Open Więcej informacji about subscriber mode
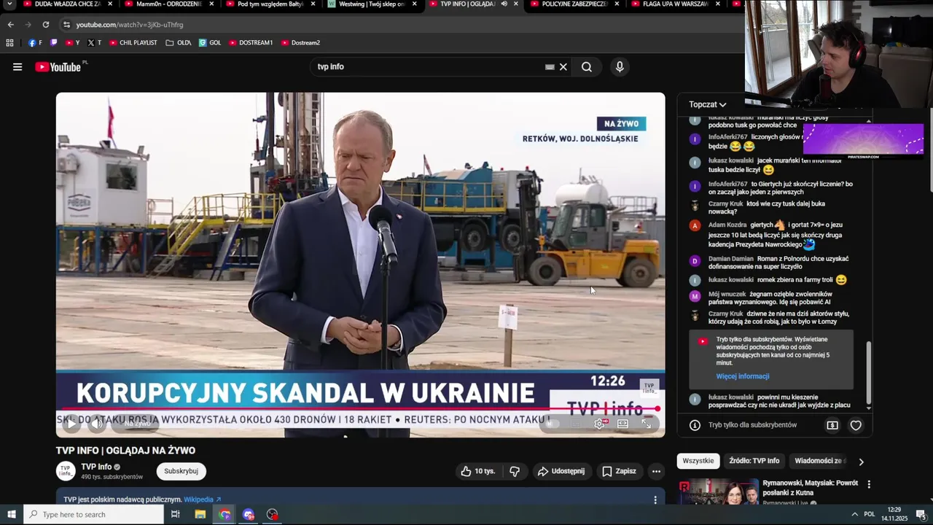The height and width of the screenshot is (525, 933). [x=743, y=376]
